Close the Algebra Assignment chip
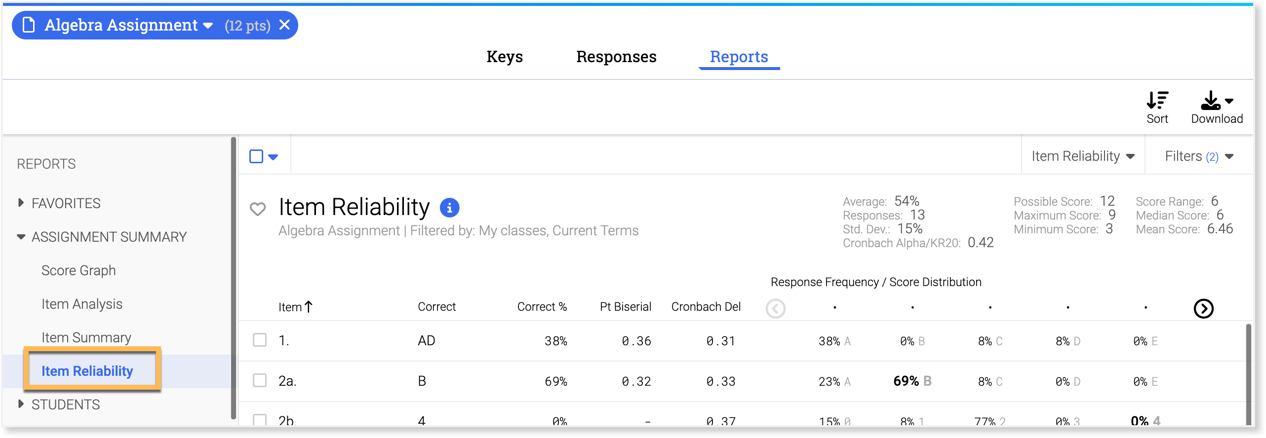 coord(285,25)
